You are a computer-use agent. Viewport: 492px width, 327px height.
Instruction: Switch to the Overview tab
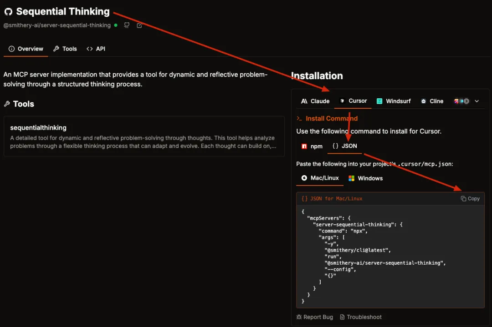coord(26,49)
